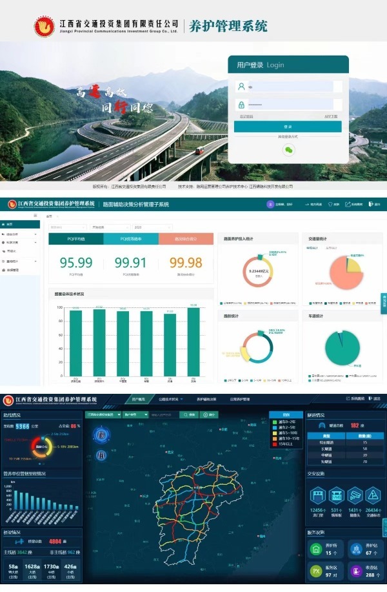Screen dimensions: 387x592
Task: Click the WeChat login icon
Action: click(x=288, y=150)
